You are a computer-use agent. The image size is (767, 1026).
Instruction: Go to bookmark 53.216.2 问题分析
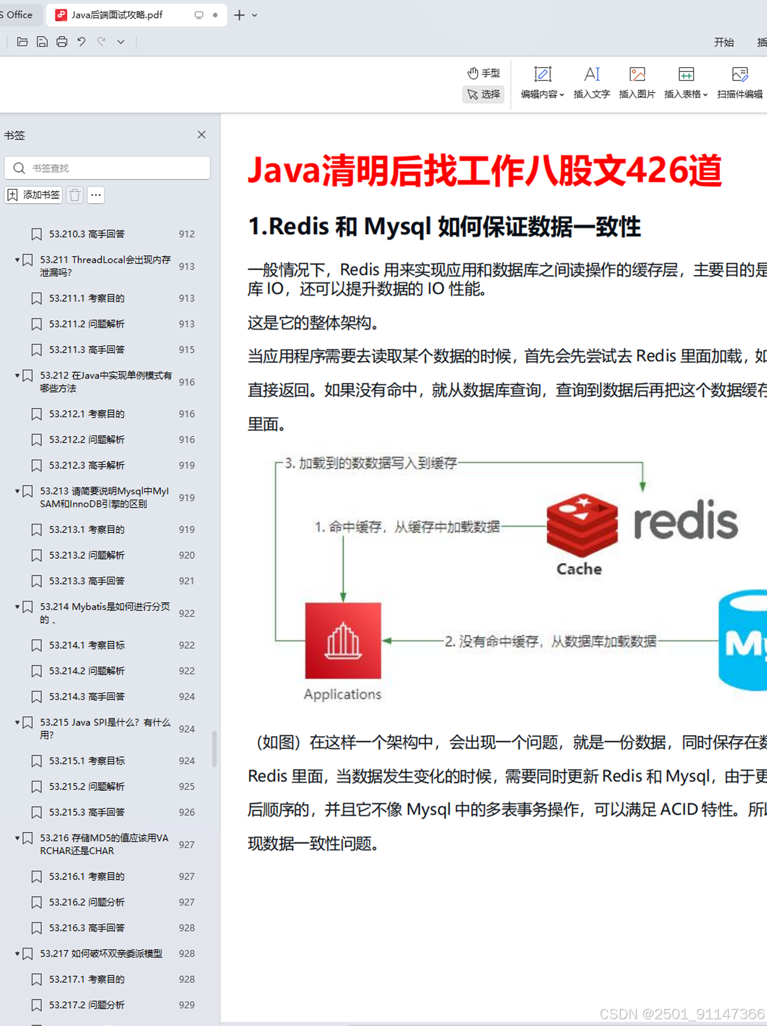pos(87,902)
